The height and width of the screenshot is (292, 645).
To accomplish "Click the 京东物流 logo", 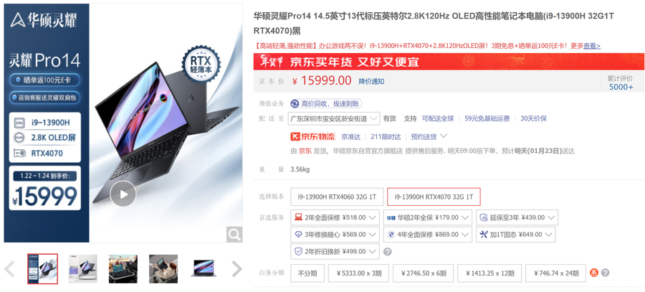I will tap(313, 137).
